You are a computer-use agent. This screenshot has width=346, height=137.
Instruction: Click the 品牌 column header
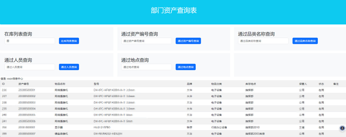click(190, 84)
